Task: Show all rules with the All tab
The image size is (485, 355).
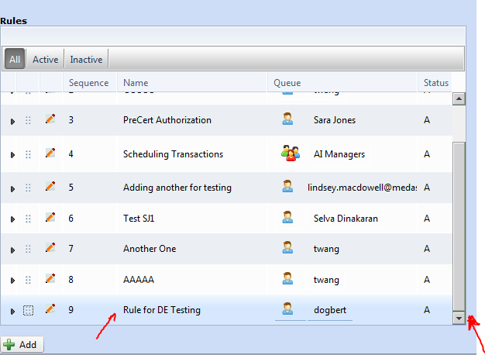Action: pos(15,60)
